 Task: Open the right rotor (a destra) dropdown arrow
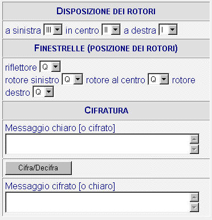tap(173, 30)
